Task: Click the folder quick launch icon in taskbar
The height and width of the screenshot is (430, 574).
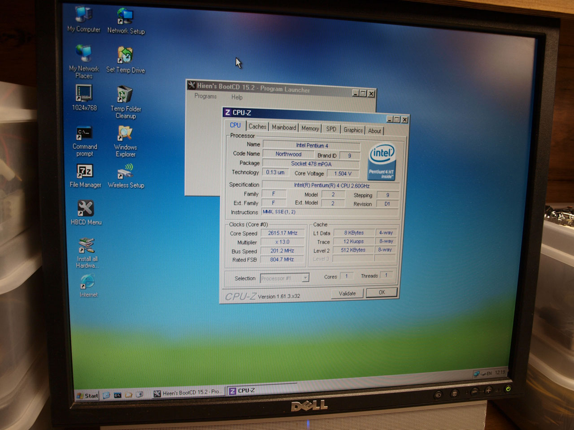Action: (x=129, y=395)
